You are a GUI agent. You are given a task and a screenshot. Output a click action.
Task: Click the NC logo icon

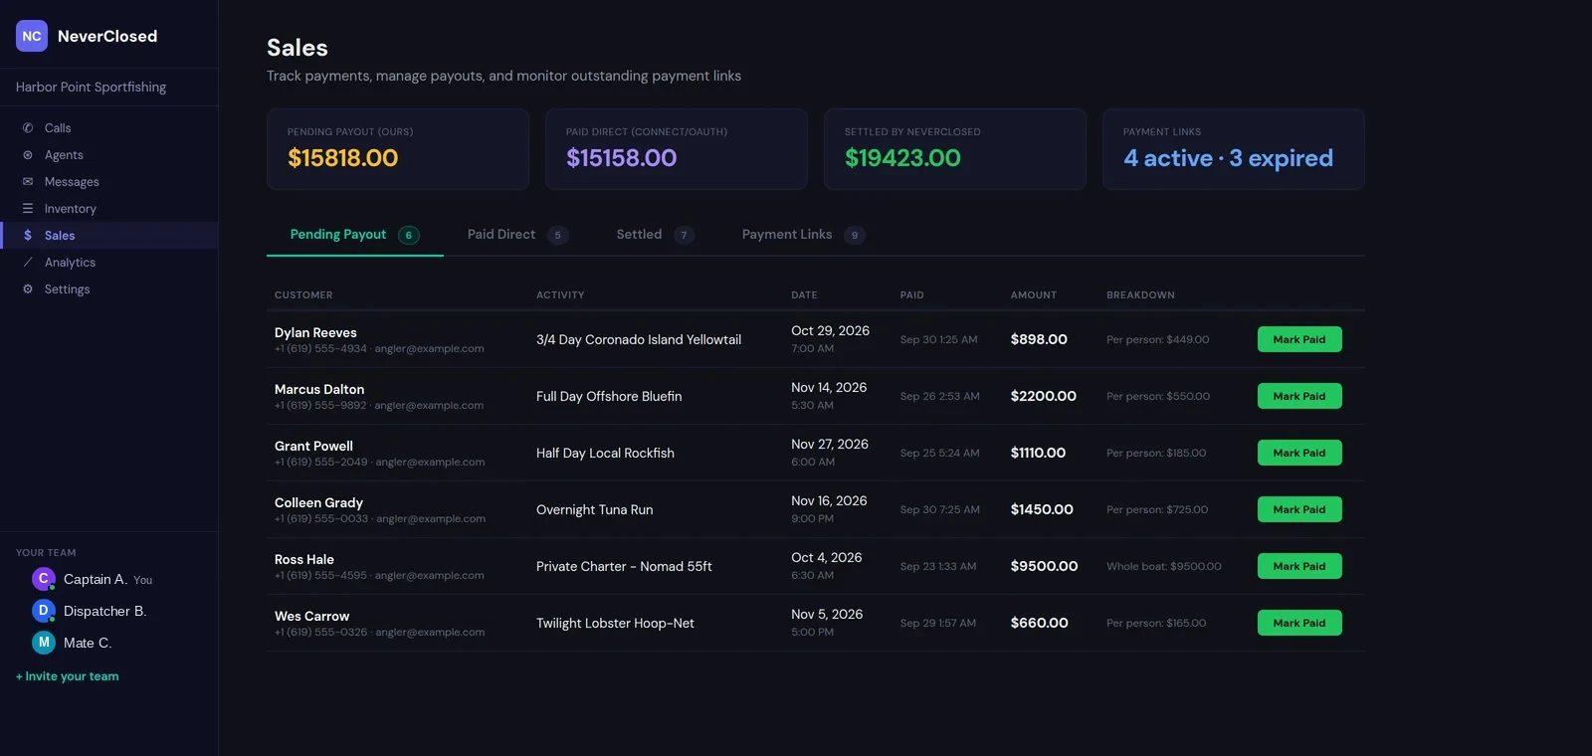[32, 36]
